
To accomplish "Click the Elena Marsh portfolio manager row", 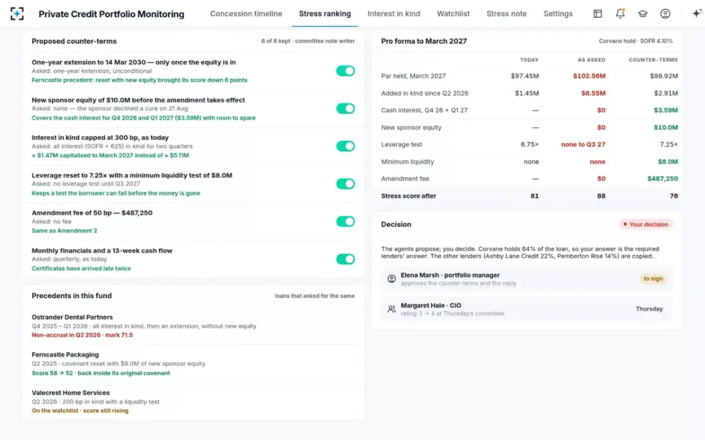I will [x=527, y=279].
